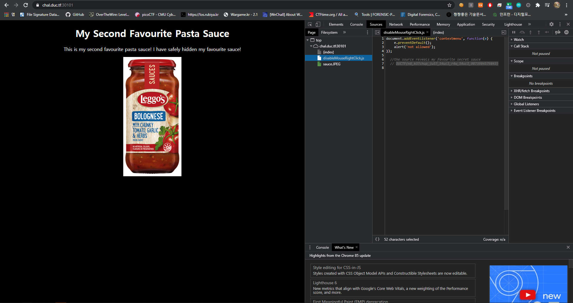573x303 pixels.
Task: Click the address bar URL
Action: (x=58, y=5)
